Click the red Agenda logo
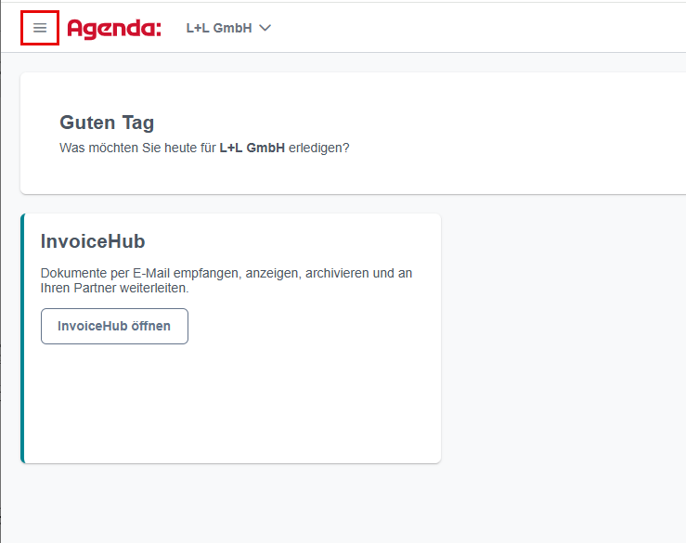The height and width of the screenshot is (543, 686). tap(114, 29)
